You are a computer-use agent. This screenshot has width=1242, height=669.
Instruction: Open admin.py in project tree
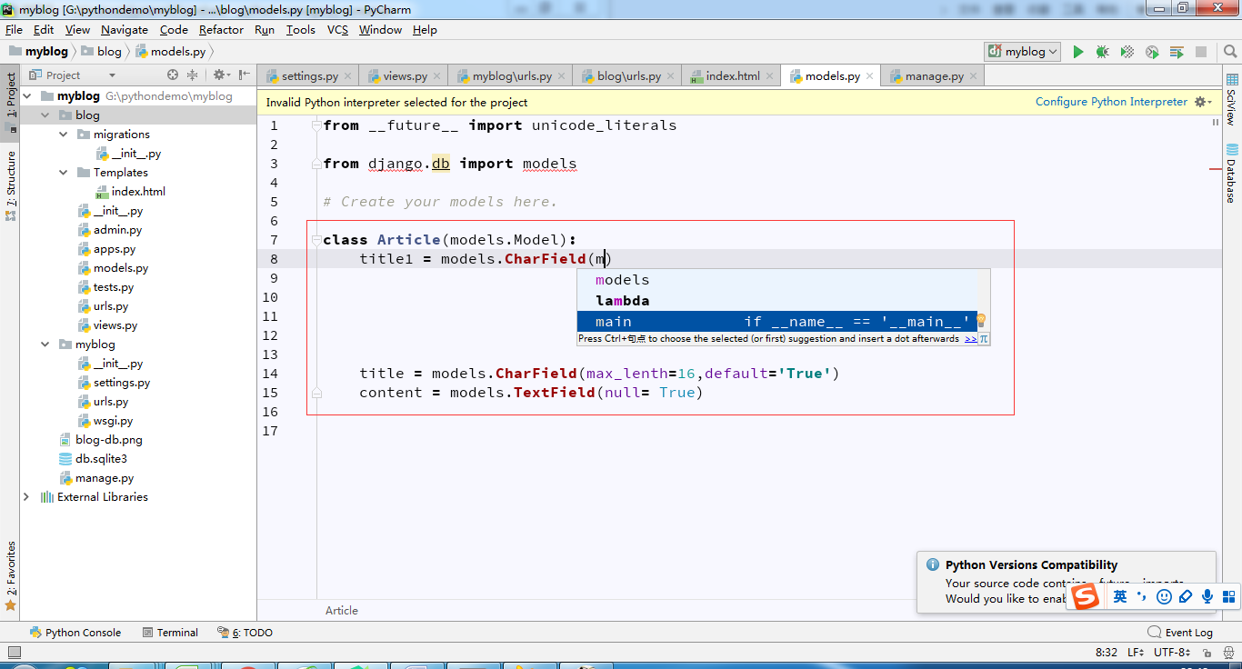click(x=118, y=230)
